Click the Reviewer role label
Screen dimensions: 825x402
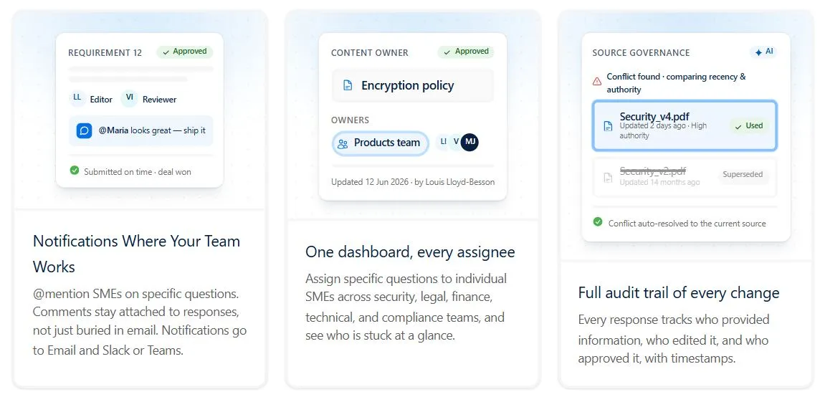pos(159,100)
